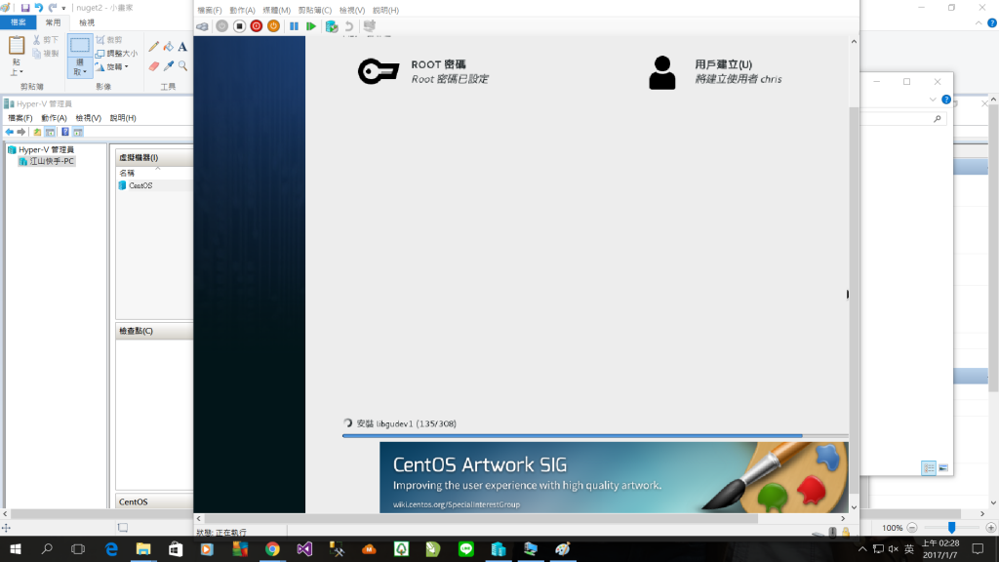Click Undo in Paint quick access toolbar
Screen dimensions: 999x562
click(x=38, y=8)
